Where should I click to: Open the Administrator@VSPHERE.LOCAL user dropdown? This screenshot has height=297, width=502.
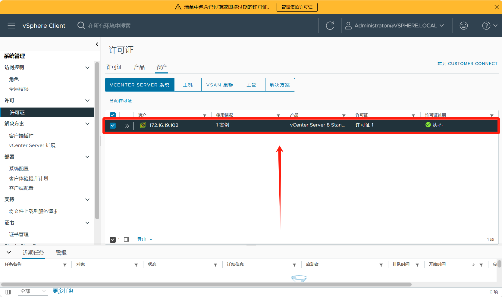coord(395,26)
